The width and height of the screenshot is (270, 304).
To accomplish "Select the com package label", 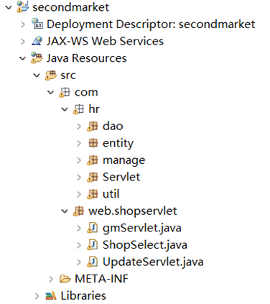I will point(86,92).
